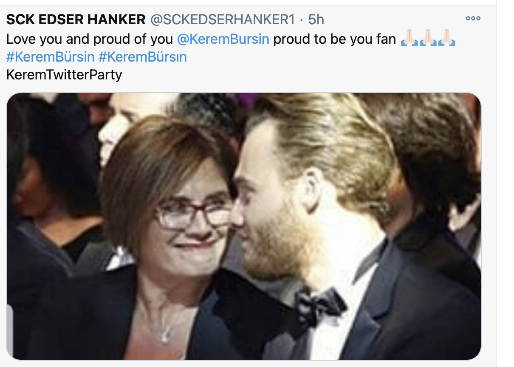Click the white dress shirt in the photo

coord(327,336)
